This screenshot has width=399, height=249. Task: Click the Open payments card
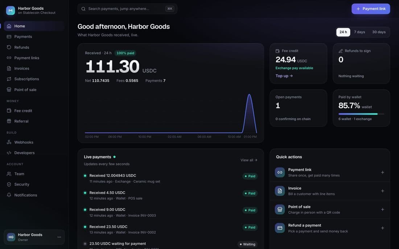298,108
